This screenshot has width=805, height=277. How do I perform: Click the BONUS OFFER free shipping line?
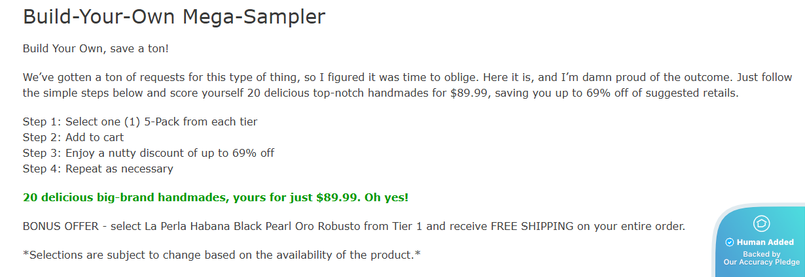[x=353, y=227]
